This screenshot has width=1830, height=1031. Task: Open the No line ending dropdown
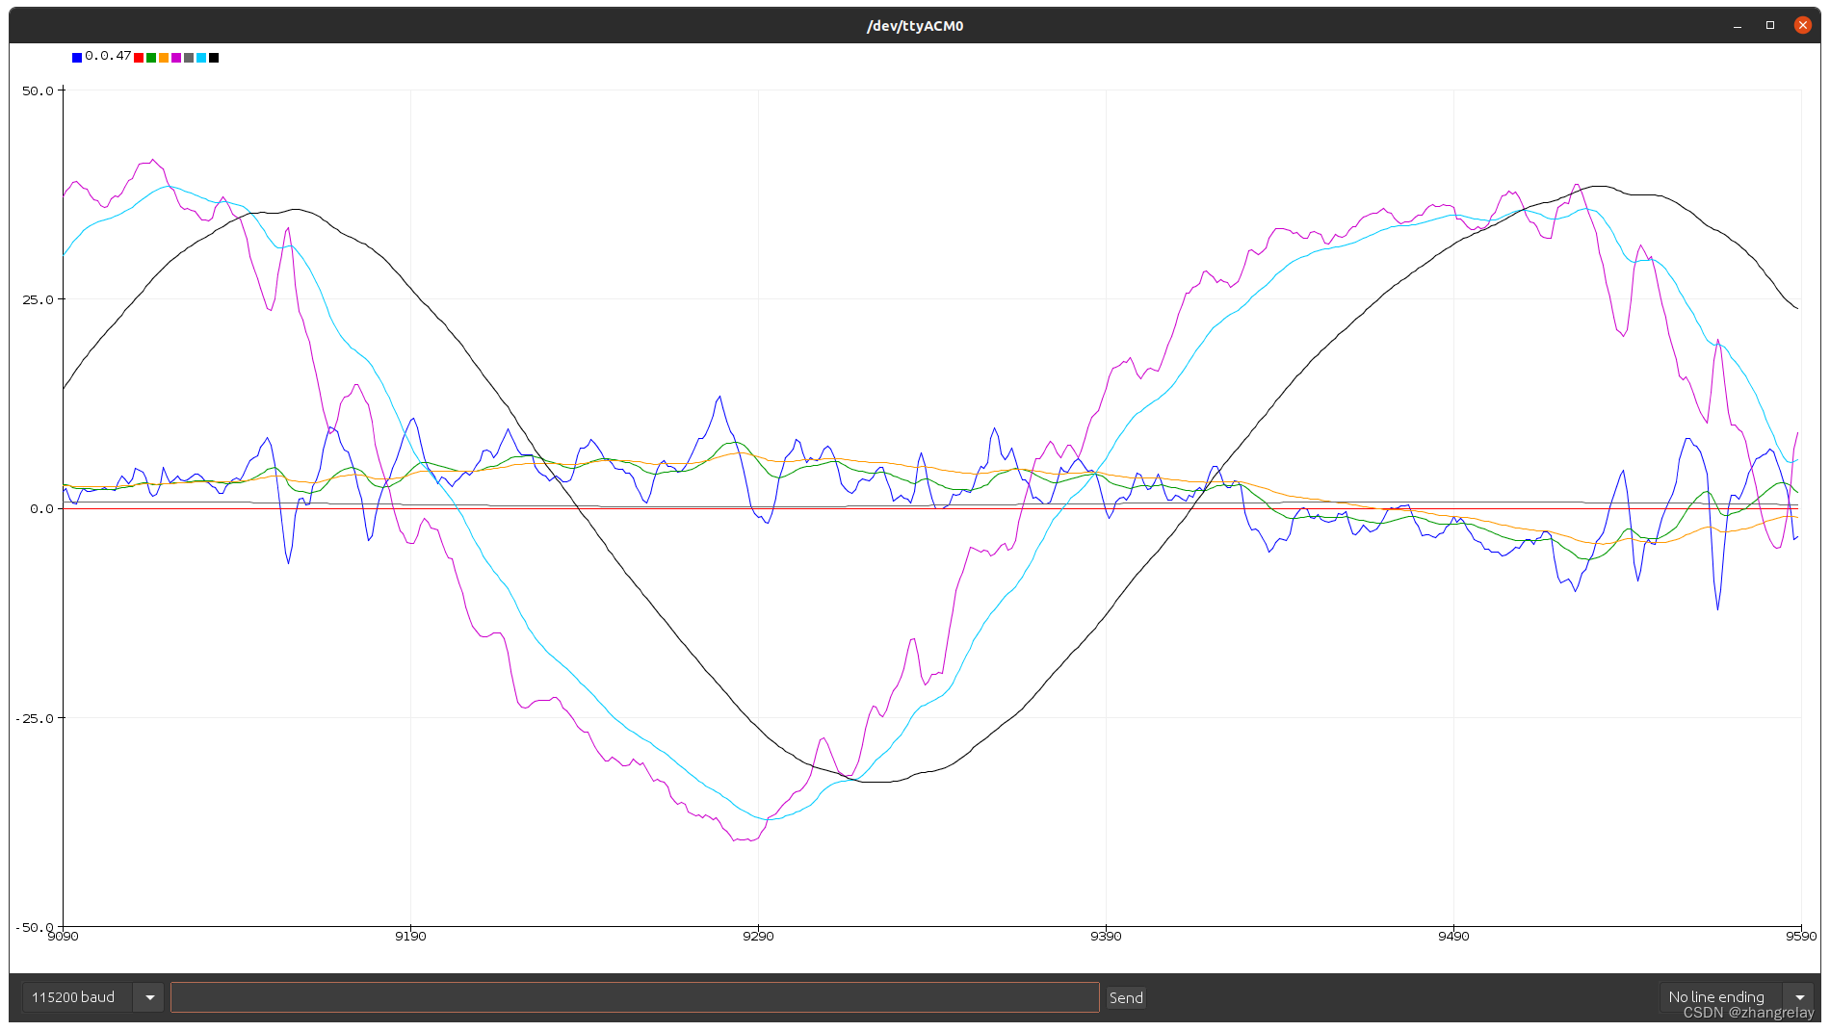pyautogui.click(x=1737, y=997)
